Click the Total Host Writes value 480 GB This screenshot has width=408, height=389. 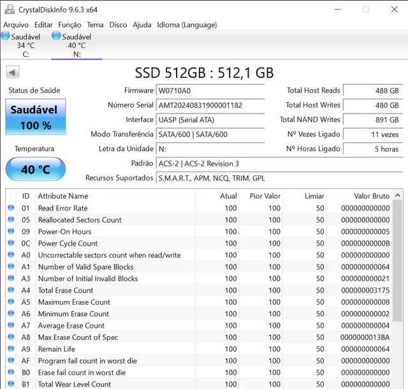pos(373,105)
